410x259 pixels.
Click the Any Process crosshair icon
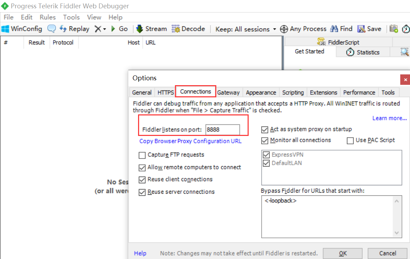click(284, 29)
